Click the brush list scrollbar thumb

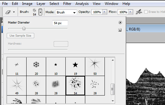[113, 89]
